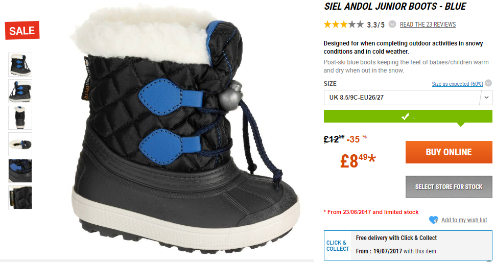The height and width of the screenshot is (262, 495).
Task: Open Add to my wish list
Action: [464, 220]
